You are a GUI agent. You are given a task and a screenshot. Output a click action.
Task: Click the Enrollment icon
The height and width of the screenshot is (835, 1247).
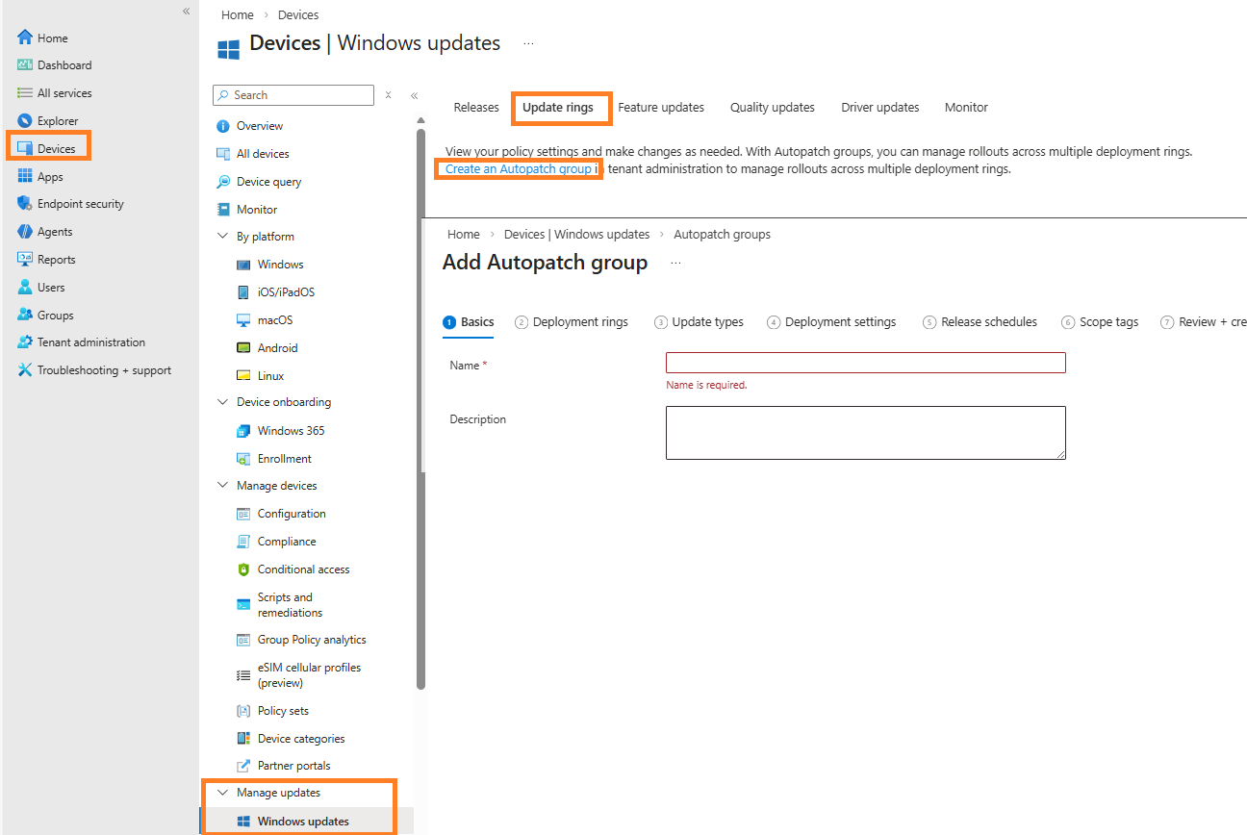point(243,459)
